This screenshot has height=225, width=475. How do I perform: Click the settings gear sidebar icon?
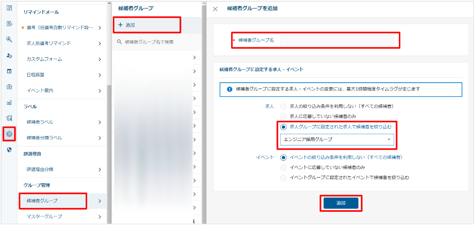coord(9,134)
